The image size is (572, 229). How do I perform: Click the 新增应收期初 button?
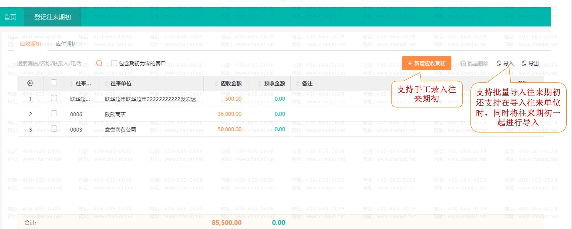pyautogui.click(x=426, y=63)
